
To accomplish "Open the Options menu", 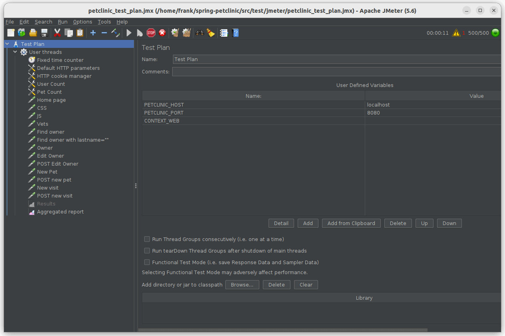I will tap(82, 22).
